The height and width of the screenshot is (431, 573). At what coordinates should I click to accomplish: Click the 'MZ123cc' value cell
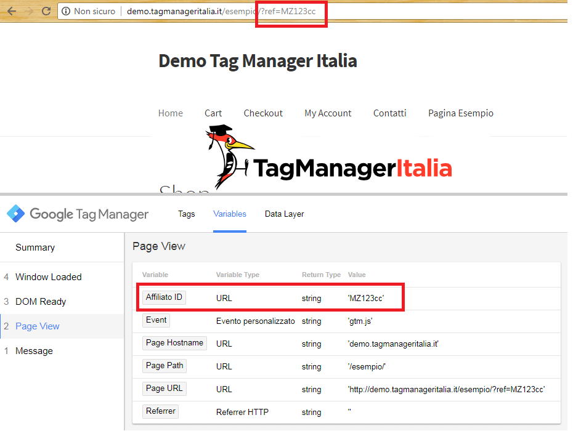point(366,299)
